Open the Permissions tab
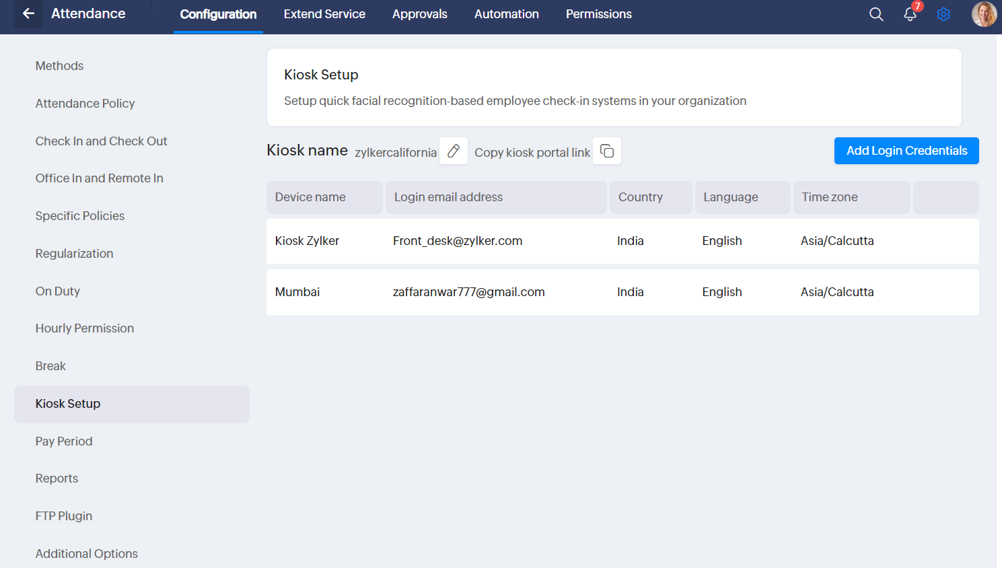 (599, 14)
